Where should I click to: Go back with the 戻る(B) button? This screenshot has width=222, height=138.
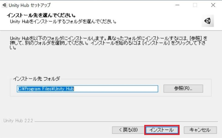(x=128, y=130)
